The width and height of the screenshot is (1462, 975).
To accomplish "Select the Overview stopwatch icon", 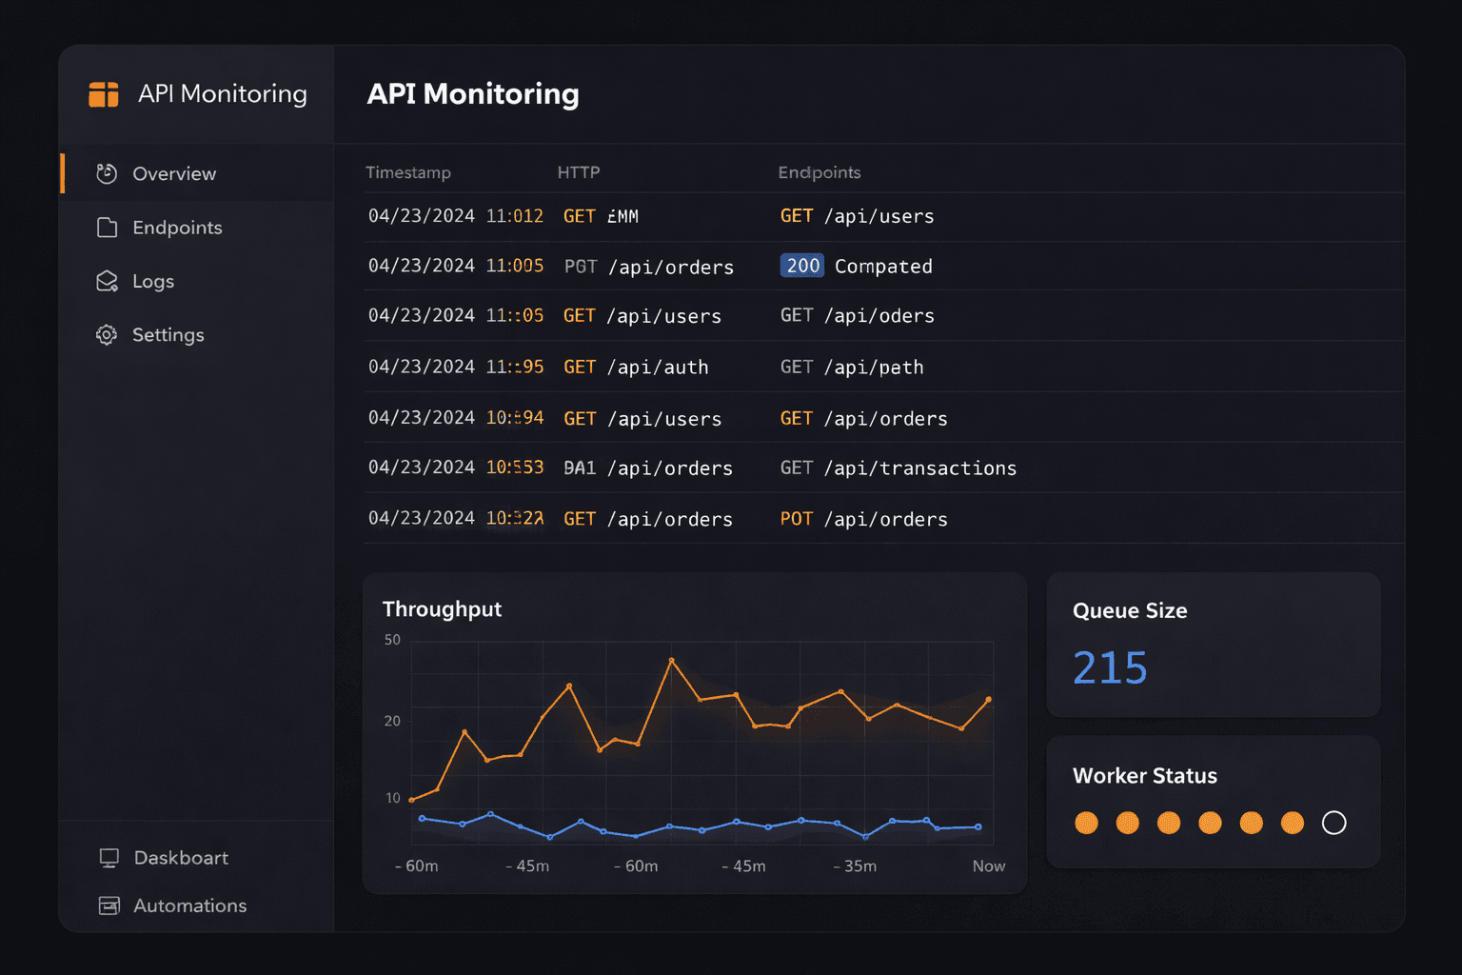I will tap(107, 173).
